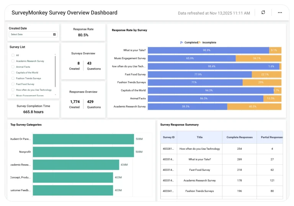Click the 434M Academic Resea... category bar

tap(76, 165)
